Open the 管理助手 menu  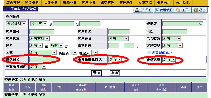126,3
